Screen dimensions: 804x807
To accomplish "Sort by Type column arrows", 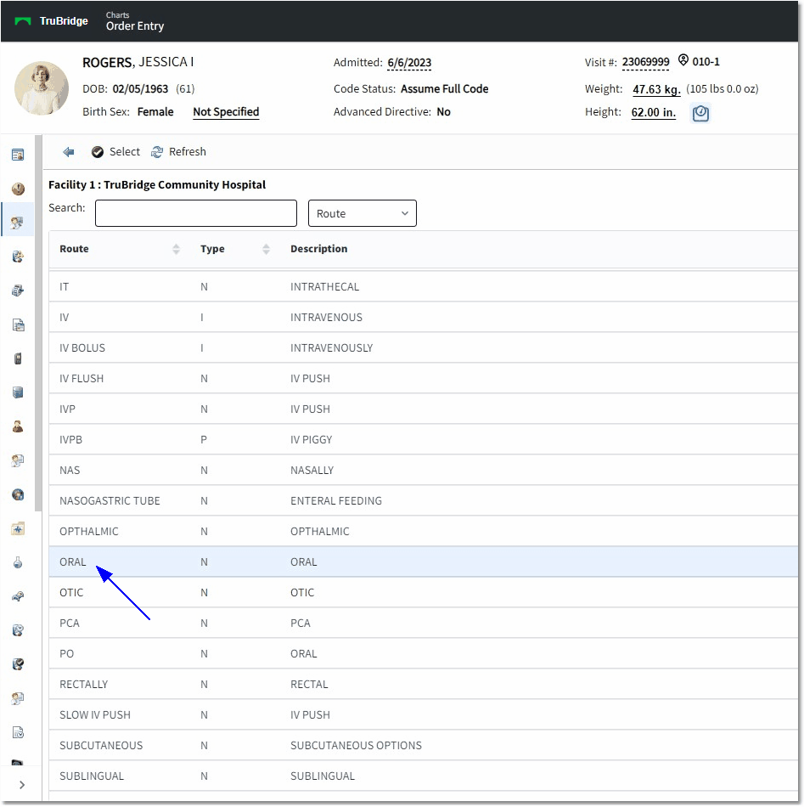I will coord(266,249).
